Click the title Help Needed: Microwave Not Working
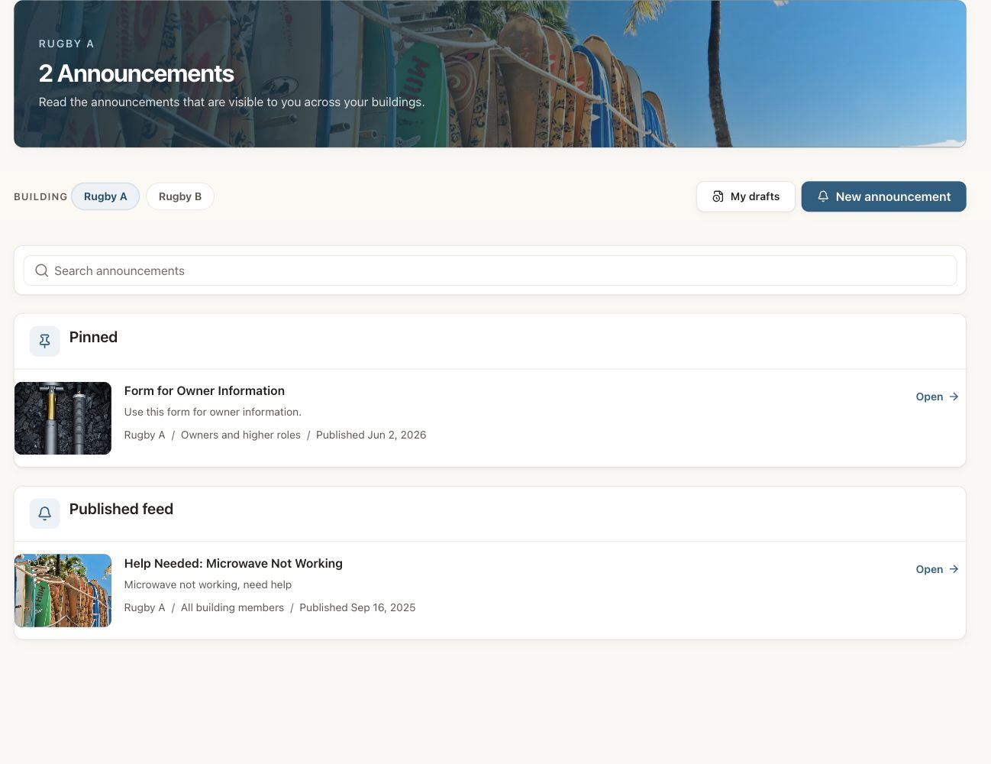This screenshot has width=991, height=764. tap(234, 563)
